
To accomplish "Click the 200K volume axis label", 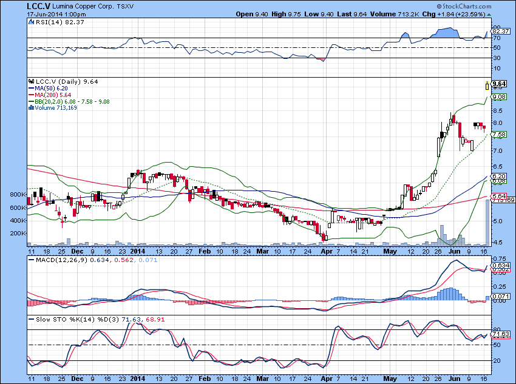I will (18, 234).
